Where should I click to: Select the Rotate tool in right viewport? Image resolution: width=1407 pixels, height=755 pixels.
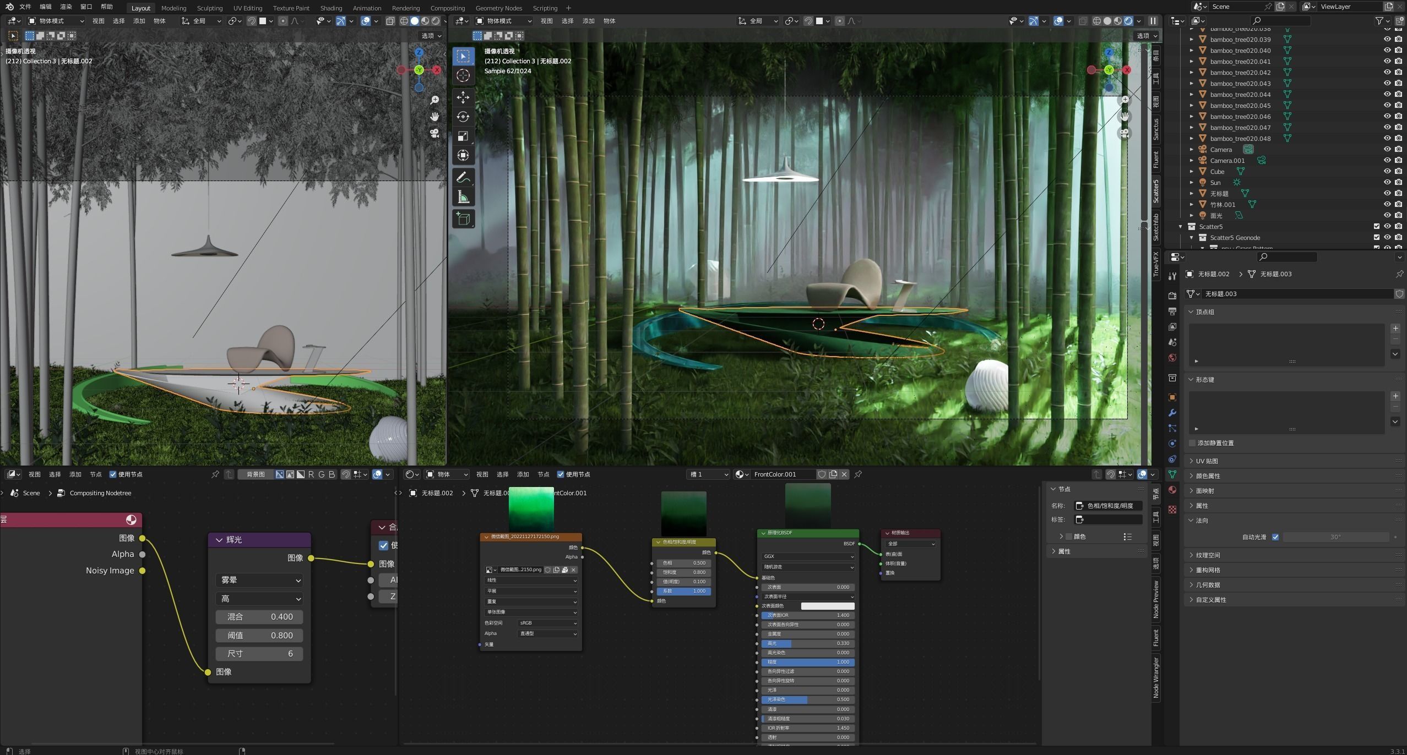click(x=463, y=117)
